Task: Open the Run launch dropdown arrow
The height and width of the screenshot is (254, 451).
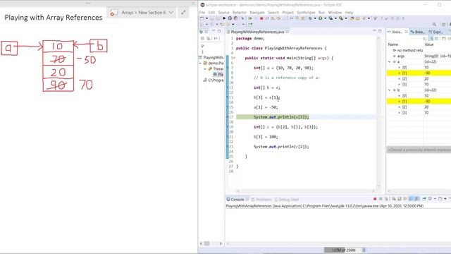Action: click(x=326, y=18)
